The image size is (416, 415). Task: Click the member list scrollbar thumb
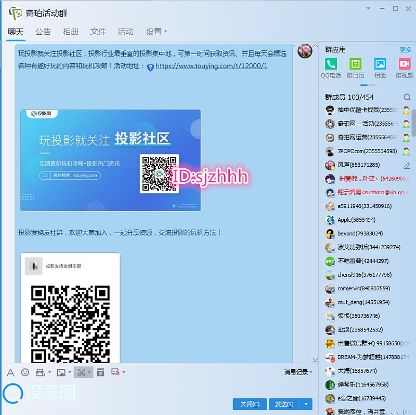tap(414, 123)
